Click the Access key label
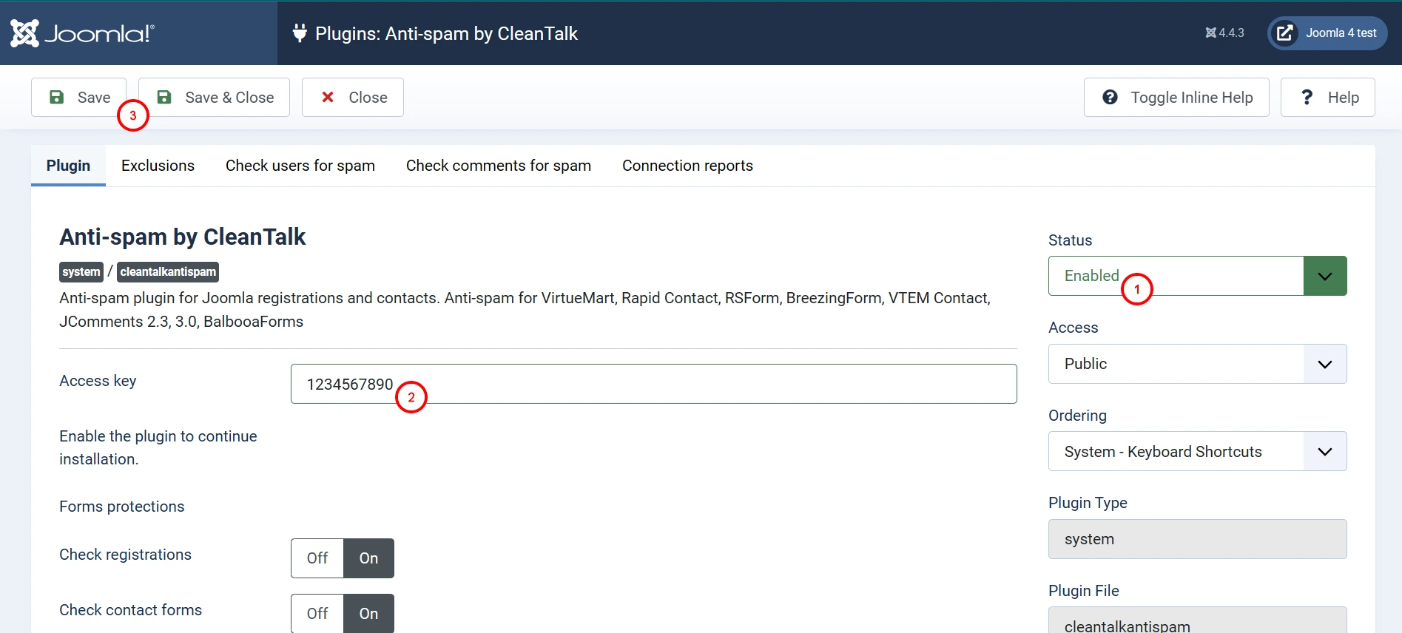 click(98, 381)
